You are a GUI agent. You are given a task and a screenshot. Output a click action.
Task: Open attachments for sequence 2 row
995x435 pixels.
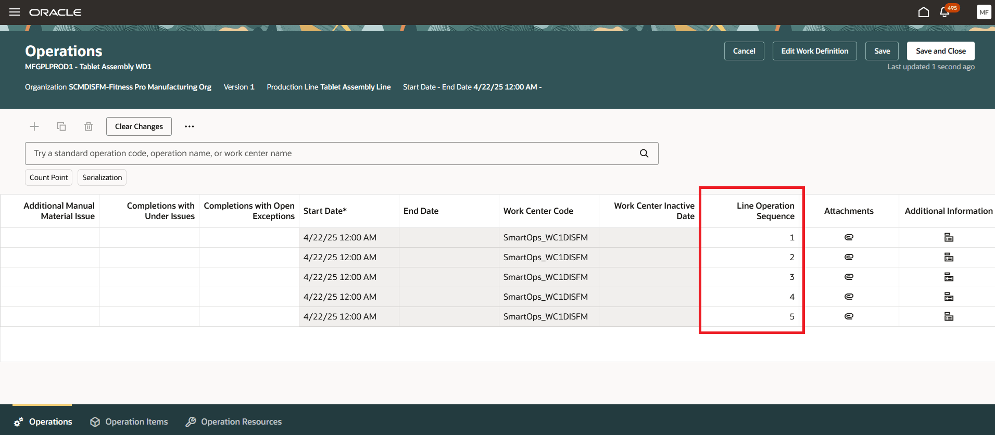click(x=849, y=257)
